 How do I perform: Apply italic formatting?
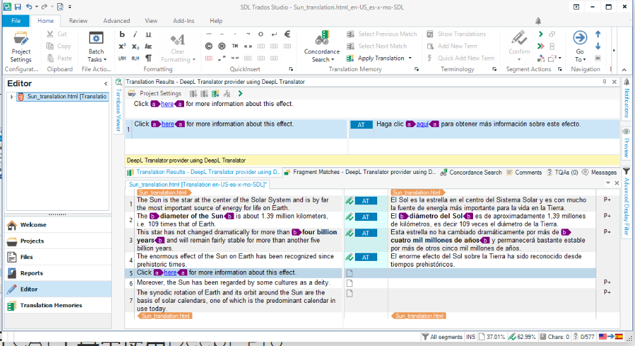pos(135,34)
